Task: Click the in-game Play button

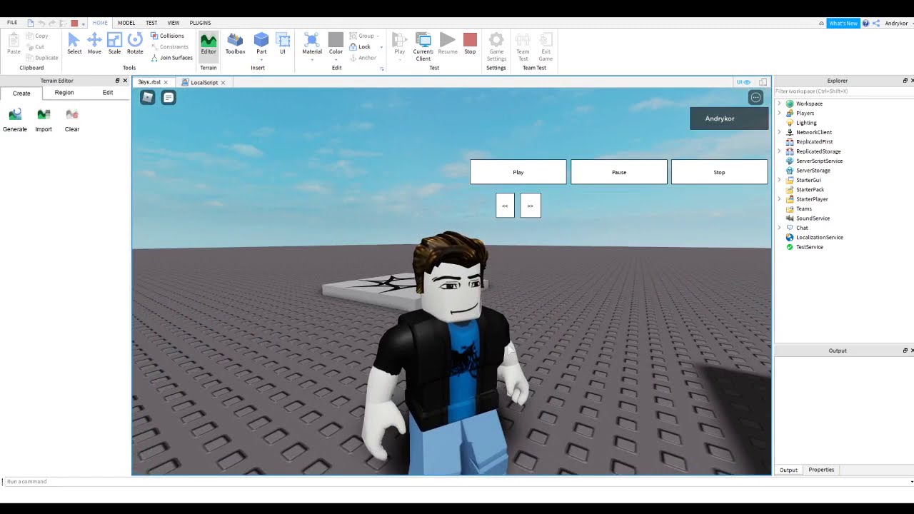Action: tap(518, 172)
